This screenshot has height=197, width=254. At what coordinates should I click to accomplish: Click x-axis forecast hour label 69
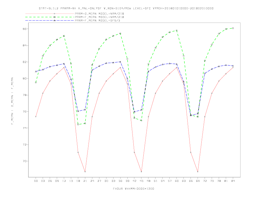pyautogui.click(x=198, y=181)
